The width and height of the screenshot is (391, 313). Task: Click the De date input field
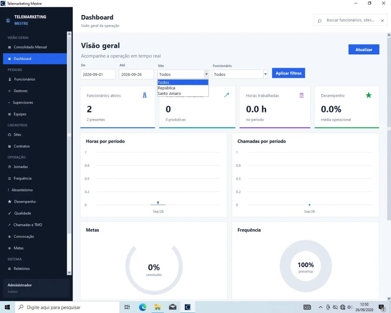coord(98,74)
